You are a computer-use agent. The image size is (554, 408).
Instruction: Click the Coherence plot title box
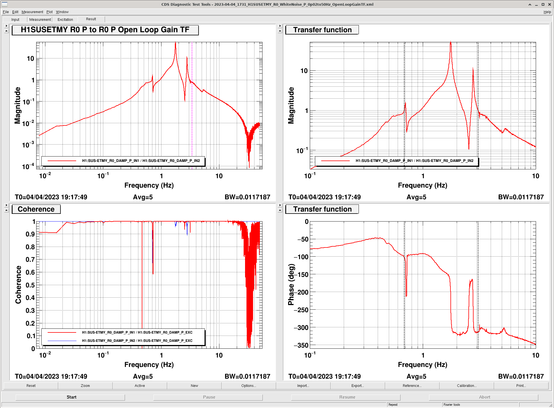point(36,209)
